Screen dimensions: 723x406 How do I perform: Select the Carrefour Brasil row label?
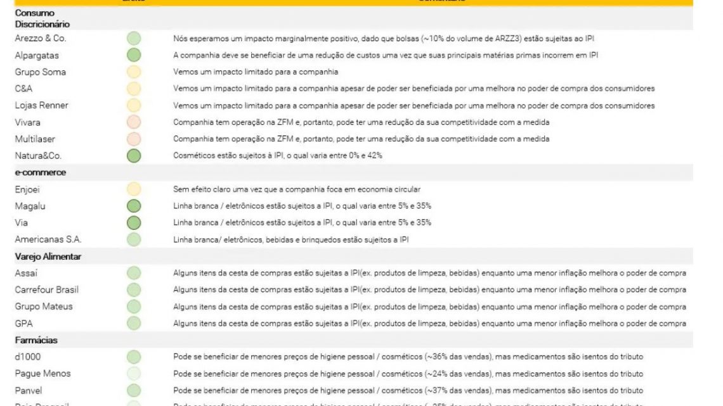[46, 289]
